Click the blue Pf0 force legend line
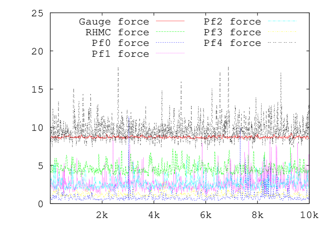Viewport: 321px width, 225px height. coord(170,43)
